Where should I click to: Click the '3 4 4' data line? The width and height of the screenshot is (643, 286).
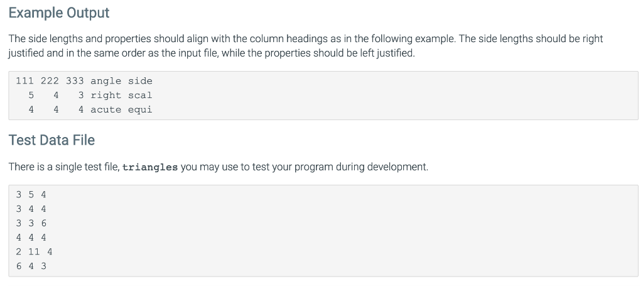(31, 209)
